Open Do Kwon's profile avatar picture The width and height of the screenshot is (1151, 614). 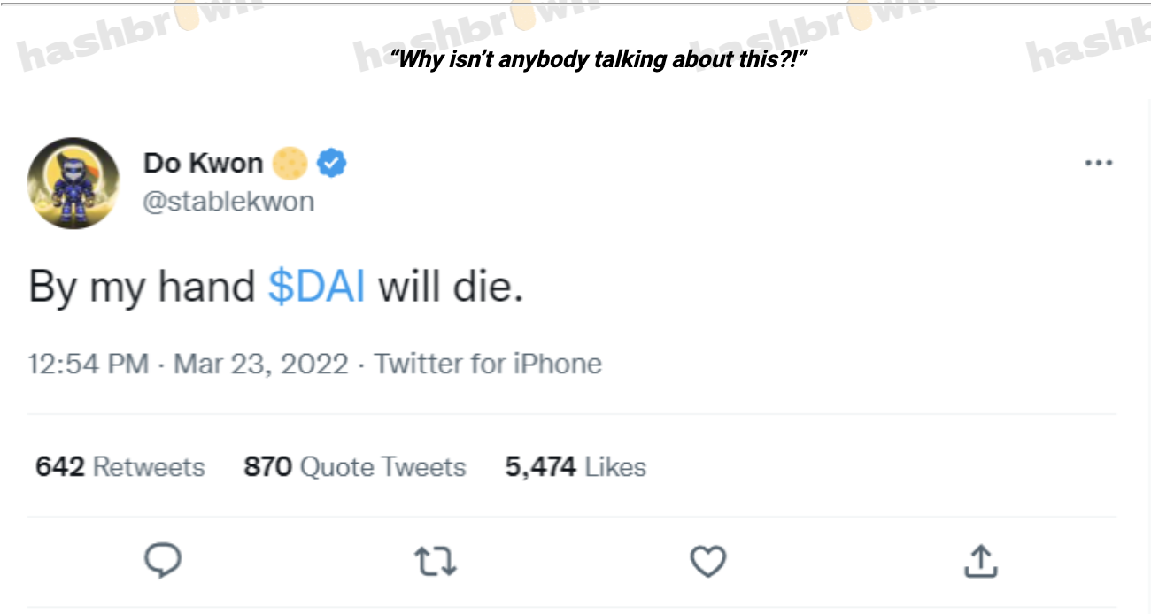click(x=73, y=183)
